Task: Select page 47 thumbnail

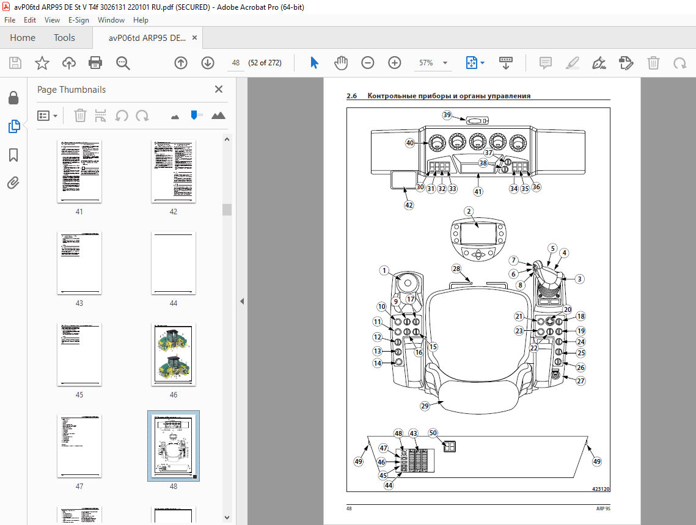Action: coord(79,446)
